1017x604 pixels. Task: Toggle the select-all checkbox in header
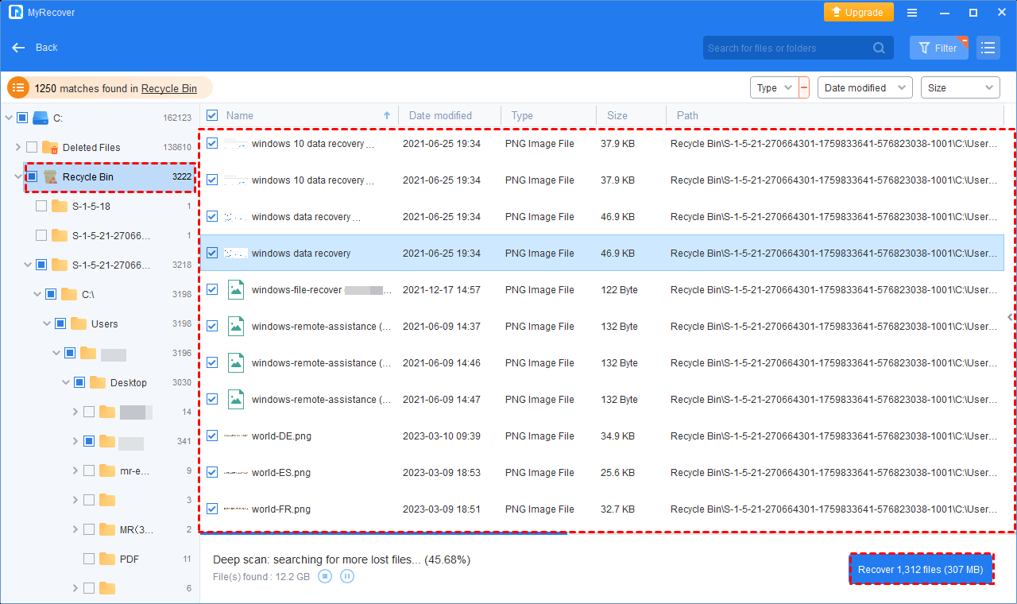(x=212, y=115)
